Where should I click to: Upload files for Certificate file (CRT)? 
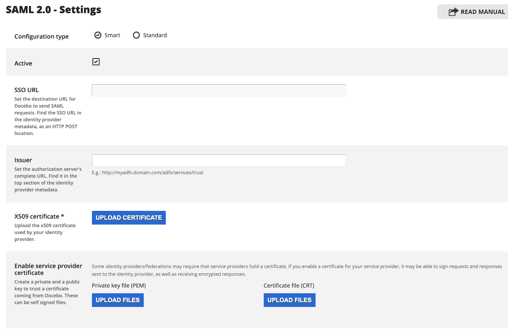[289, 300]
